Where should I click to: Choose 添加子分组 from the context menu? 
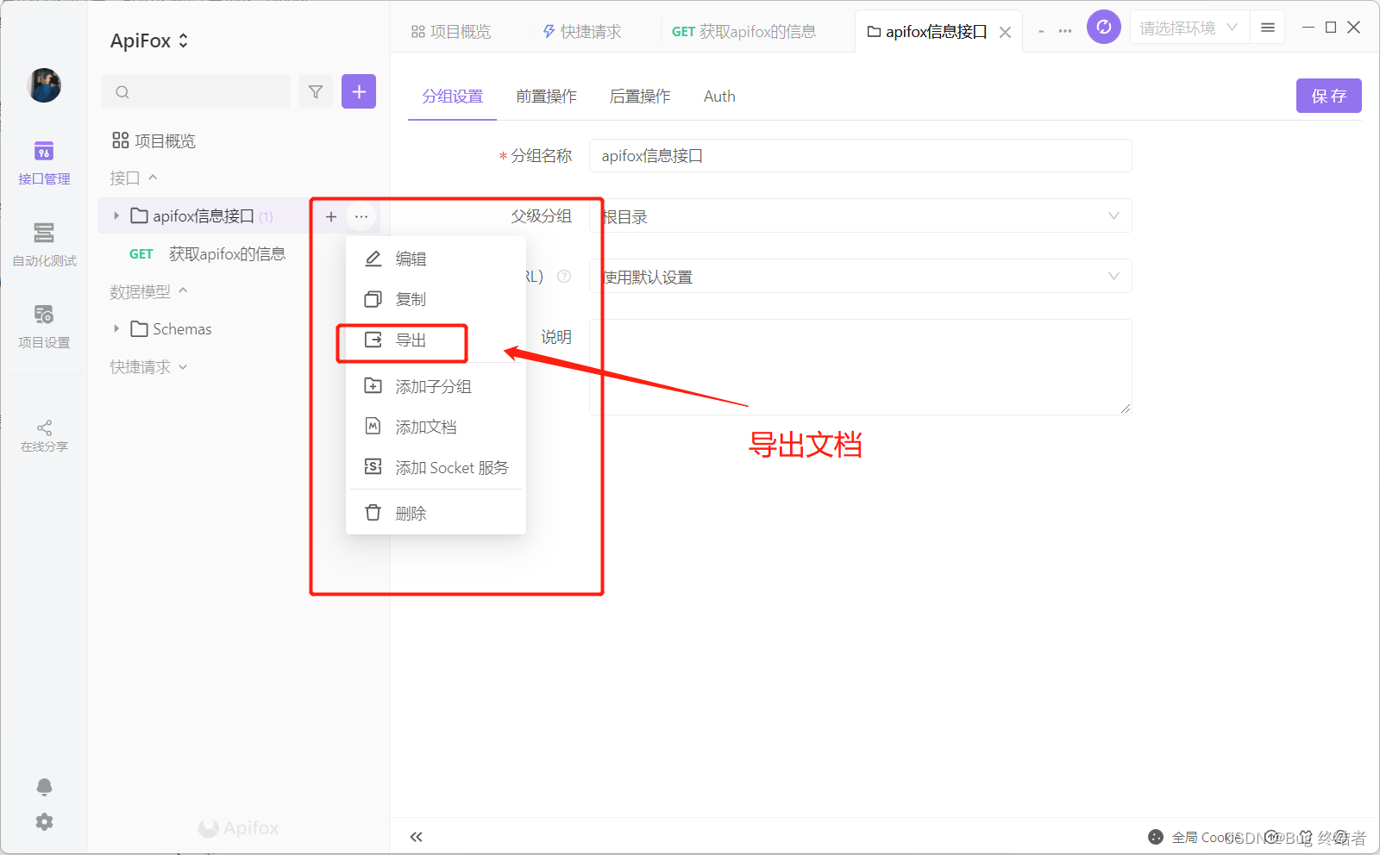tap(436, 386)
